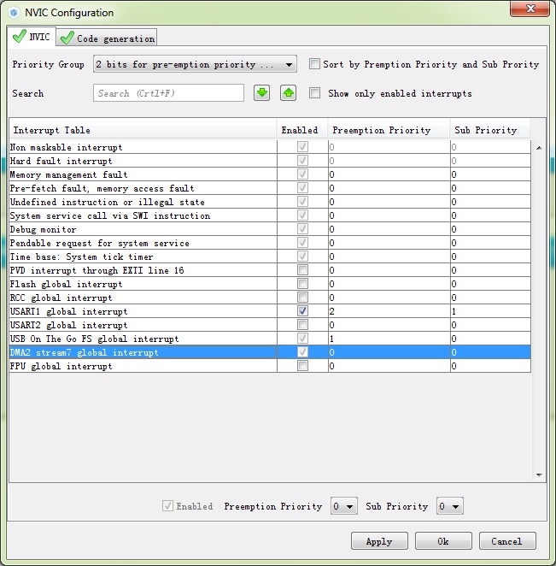Click the Apply button

click(x=379, y=541)
